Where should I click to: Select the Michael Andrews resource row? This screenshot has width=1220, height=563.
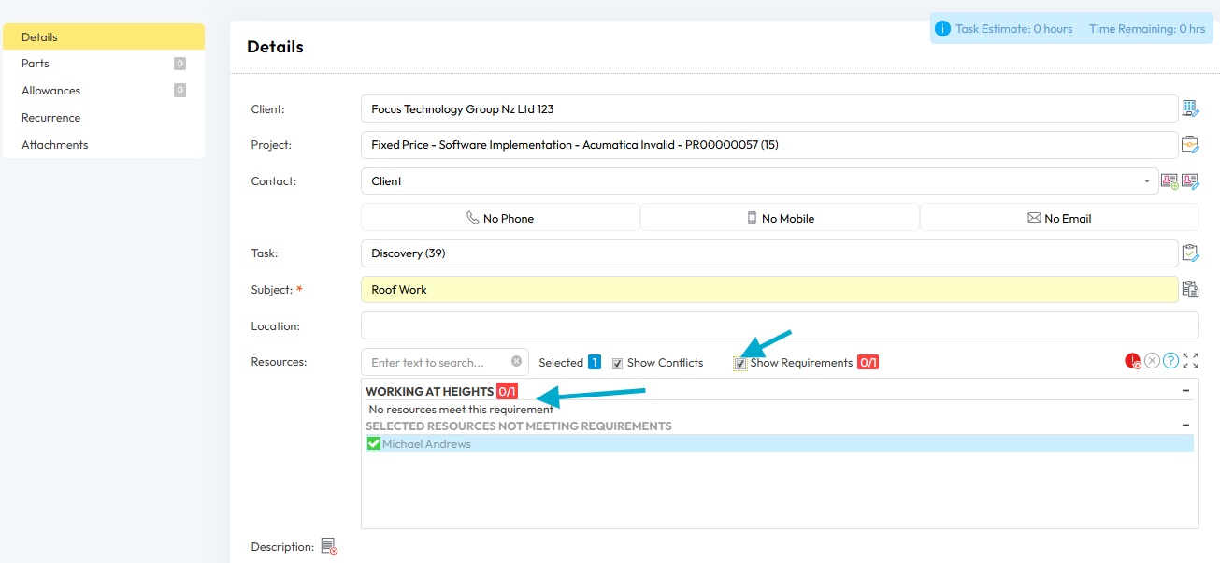[x=779, y=443]
